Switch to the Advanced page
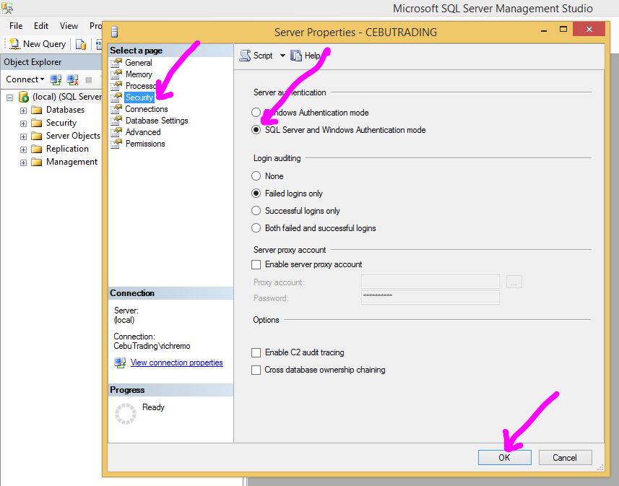Viewport: 619px width, 486px height. click(142, 132)
